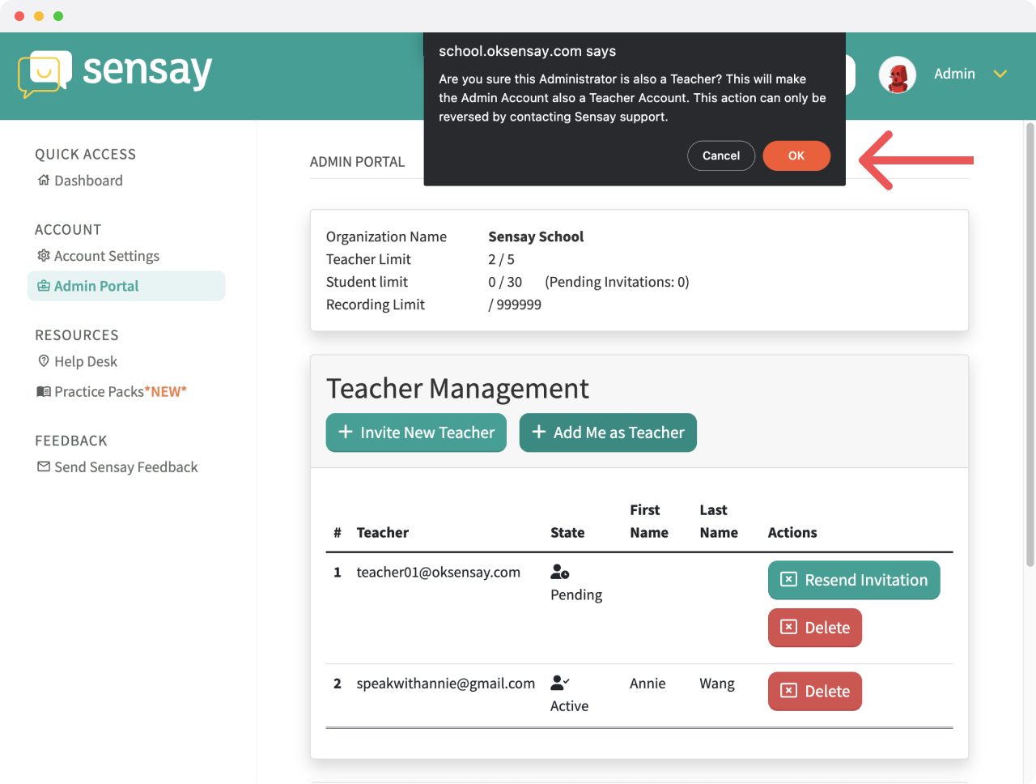Open Account Settings in sidebar
1036x784 pixels.
[107, 256]
